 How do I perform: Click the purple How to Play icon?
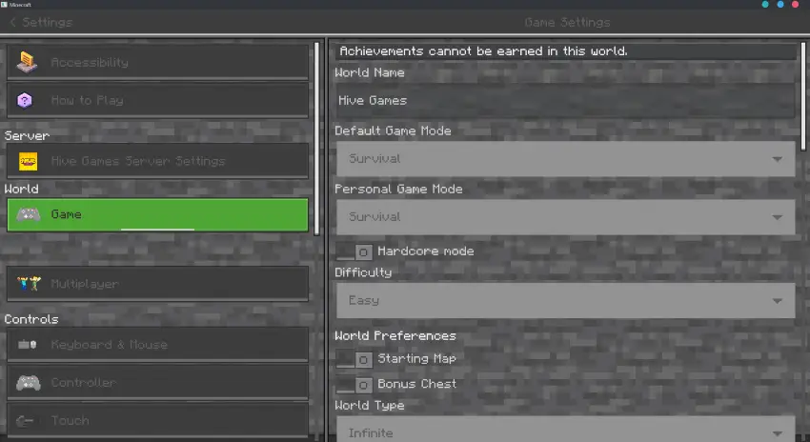pyautogui.click(x=27, y=100)
